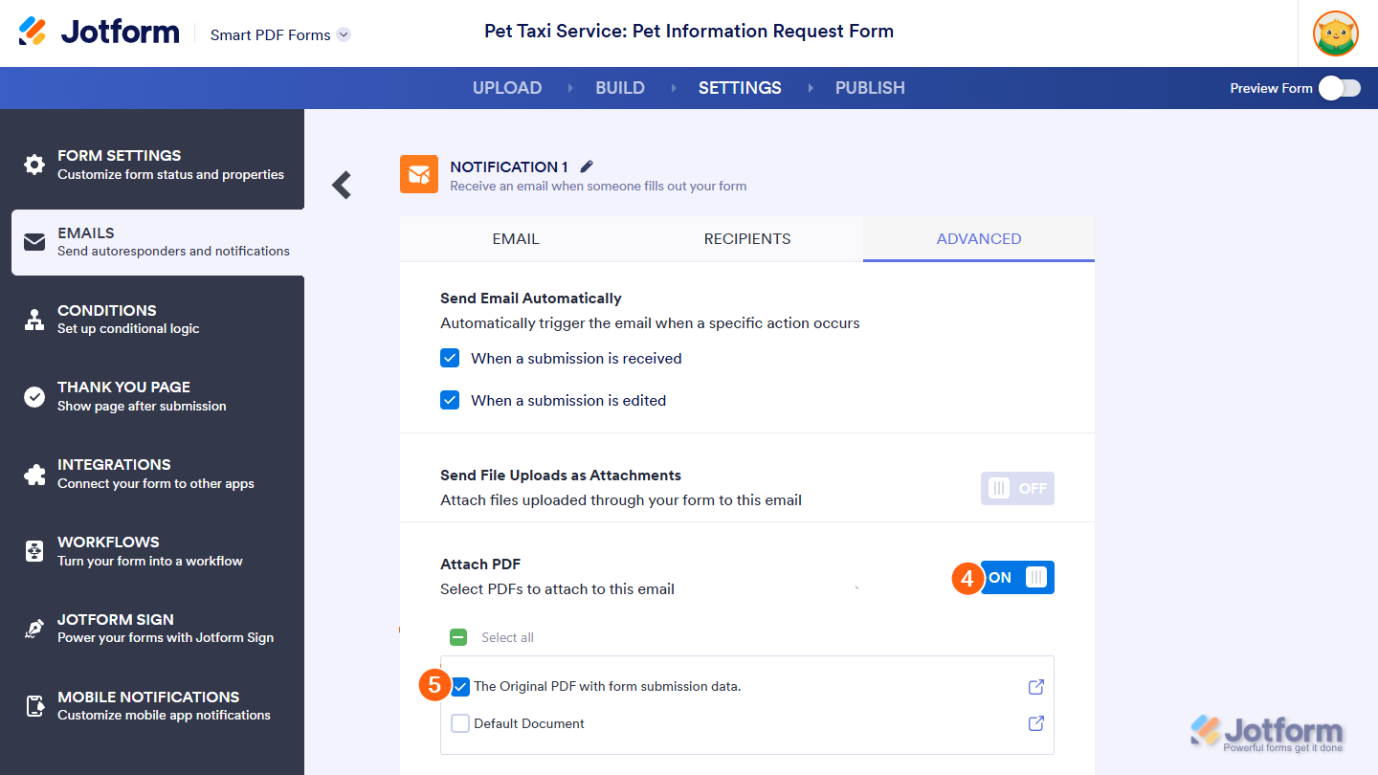Collapse the email settings panel
1378x775 pixels.
click(341, 185)
